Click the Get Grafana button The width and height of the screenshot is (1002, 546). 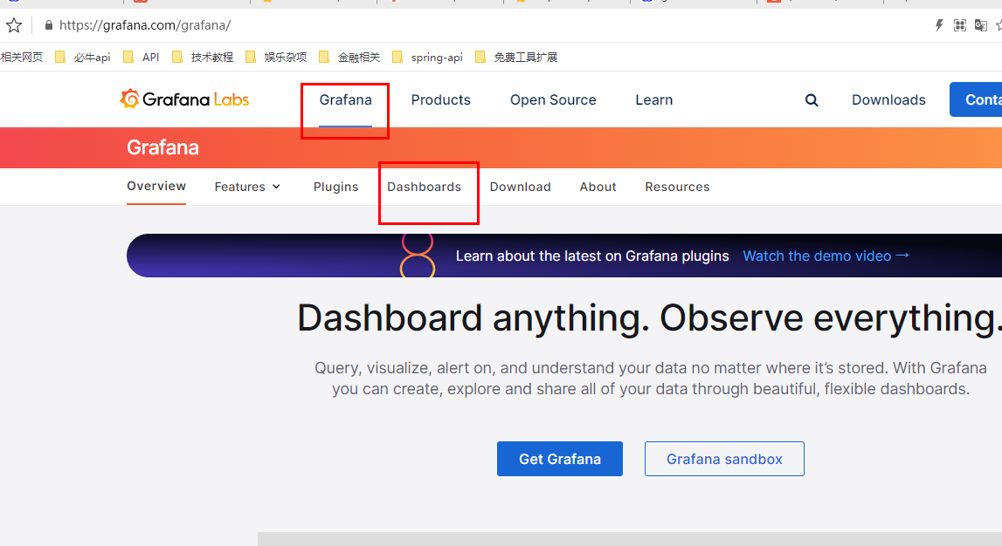(560, 459)
